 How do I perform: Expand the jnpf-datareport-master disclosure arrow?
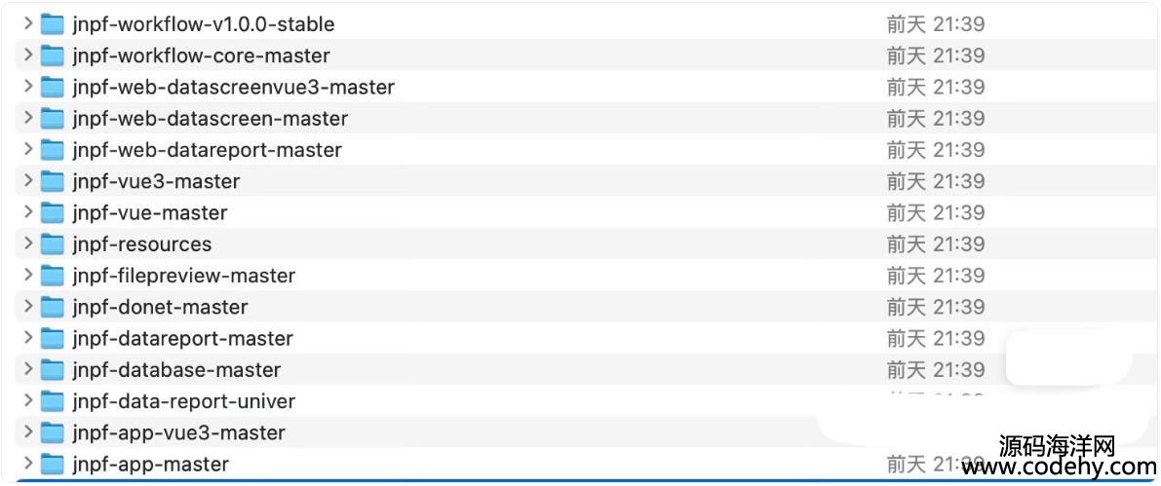click(x=28, y=338)
